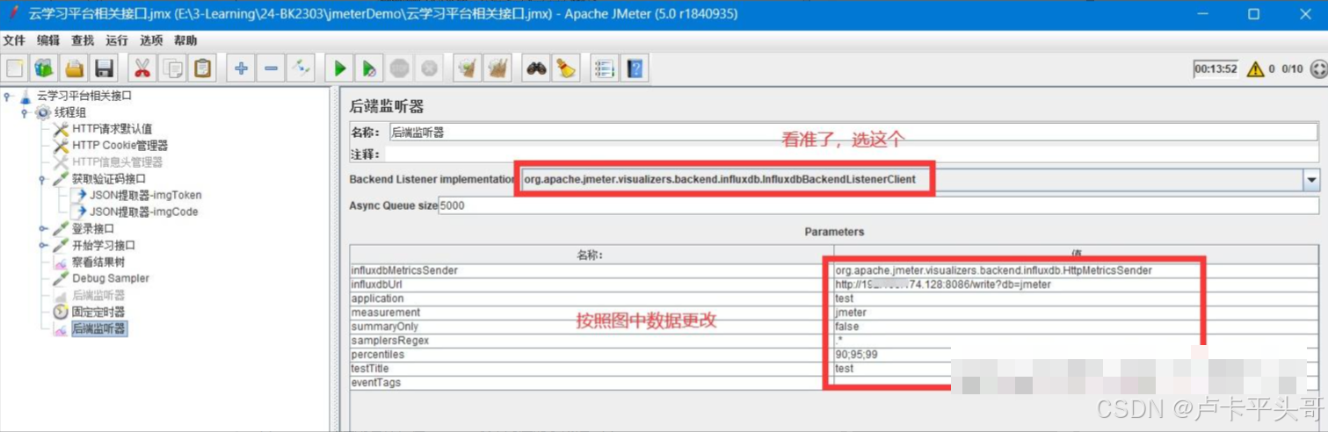The width and height of the screenshot is (1328, 432).
Task: Expand the 登录接口 node
Action: click(x=42, y=228)
